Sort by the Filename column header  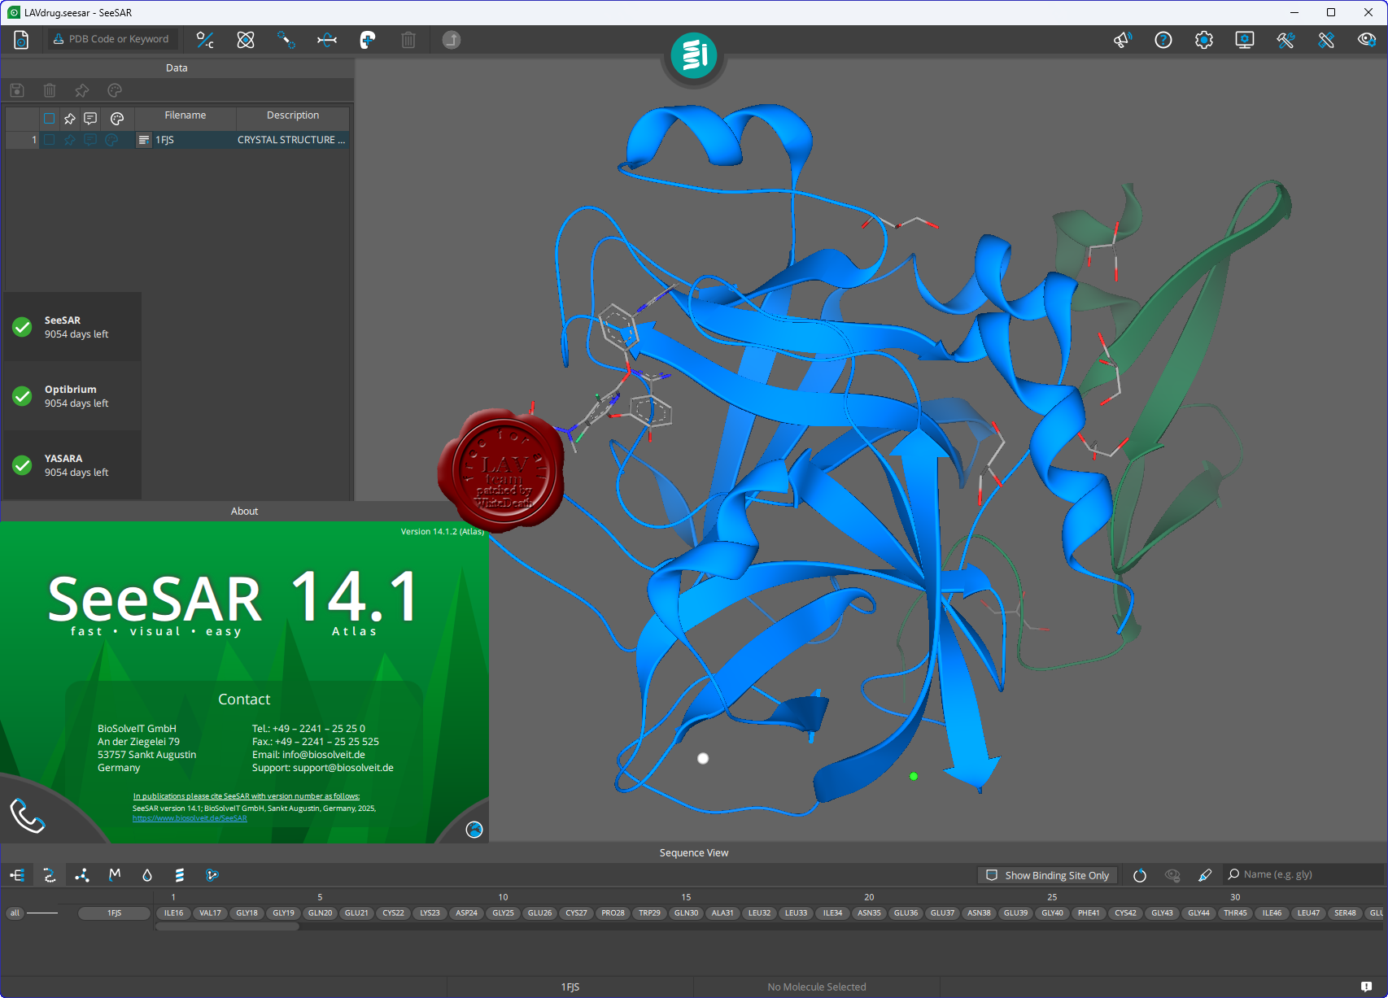[186, 115]
